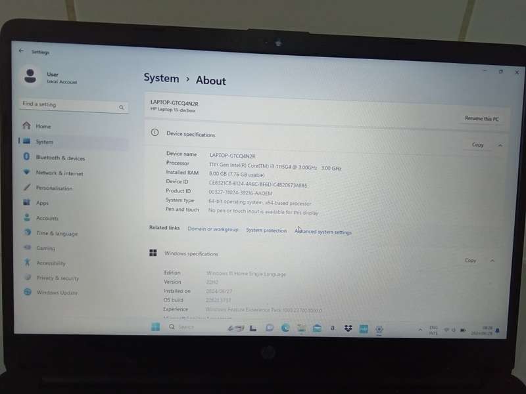The height and width of the screenshot is (394, 526).
Task: Click the Rename this PC button
Action: point(482,119)
